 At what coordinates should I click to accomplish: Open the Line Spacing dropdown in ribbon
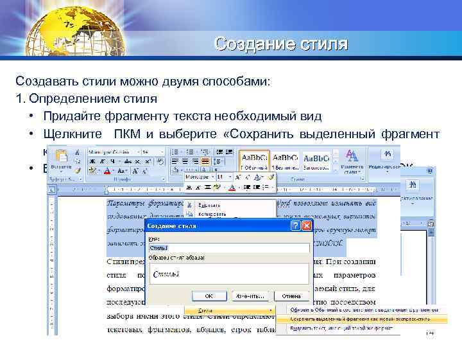coord(219,161)
